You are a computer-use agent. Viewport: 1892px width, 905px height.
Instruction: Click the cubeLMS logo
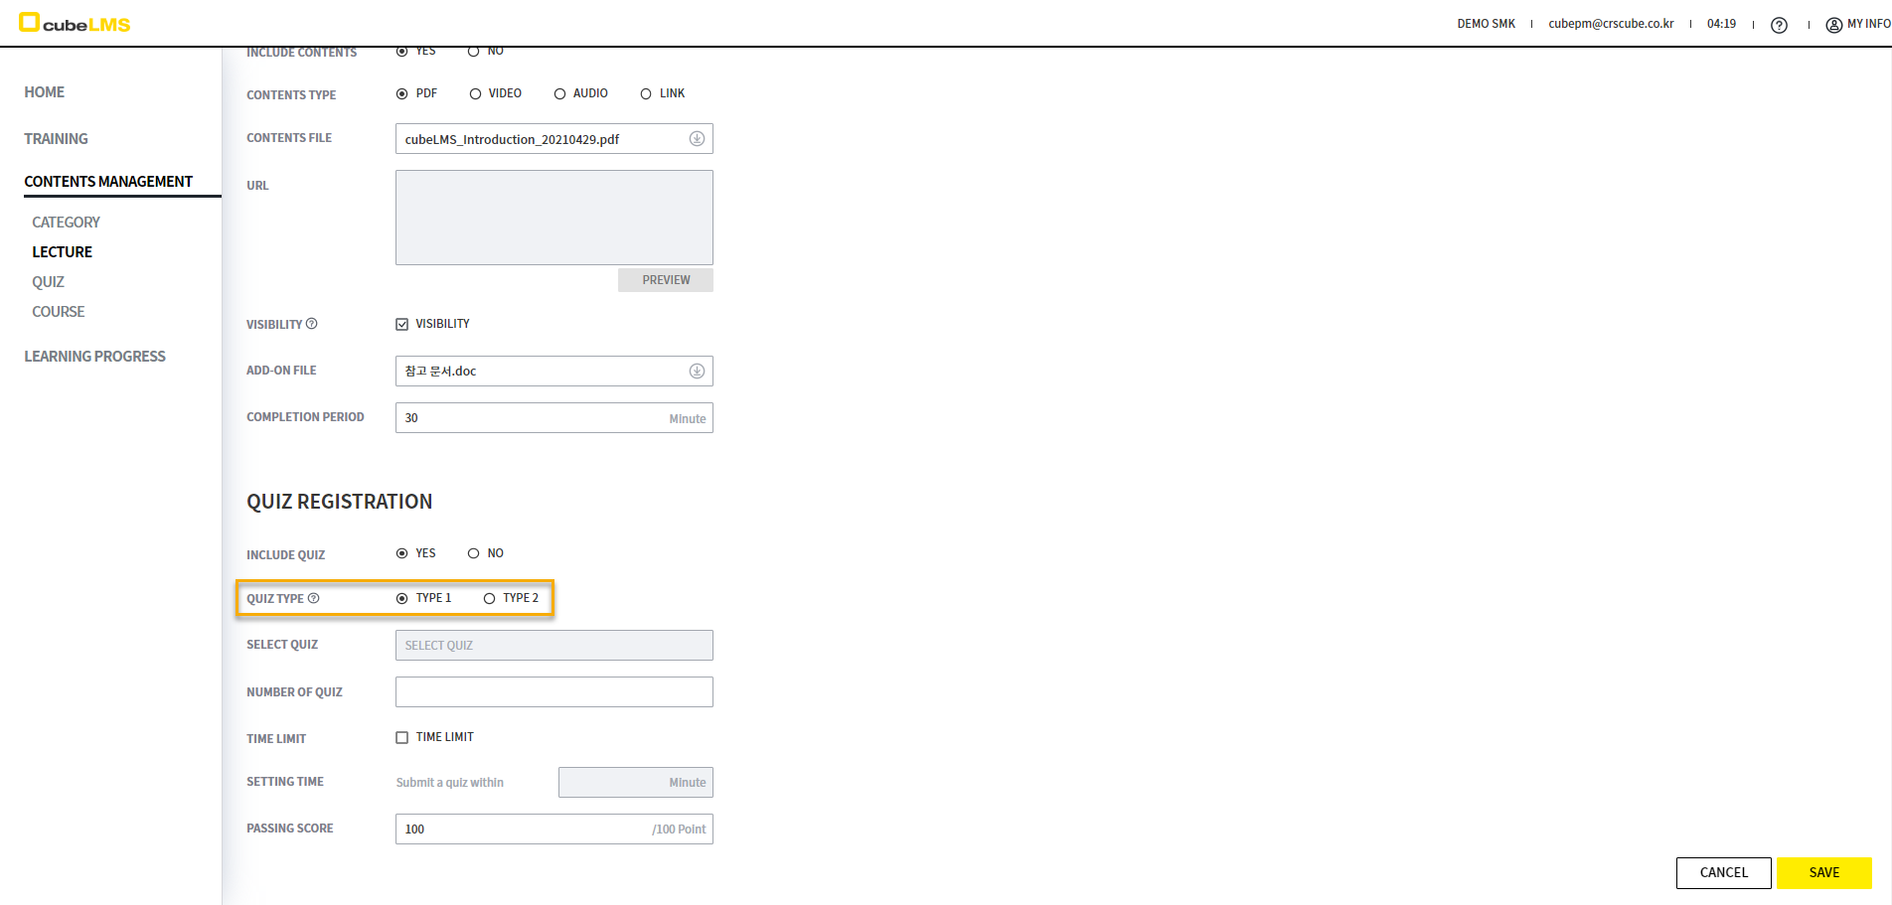coord(75,23)
